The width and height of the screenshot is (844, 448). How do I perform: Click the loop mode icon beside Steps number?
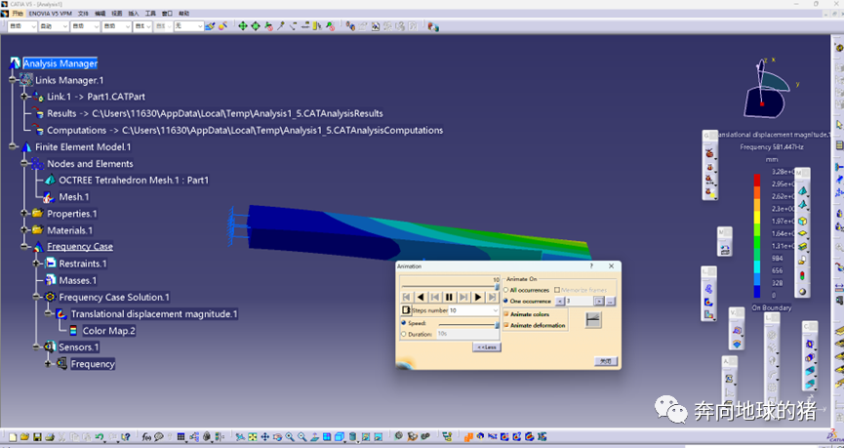pos(406,310)
